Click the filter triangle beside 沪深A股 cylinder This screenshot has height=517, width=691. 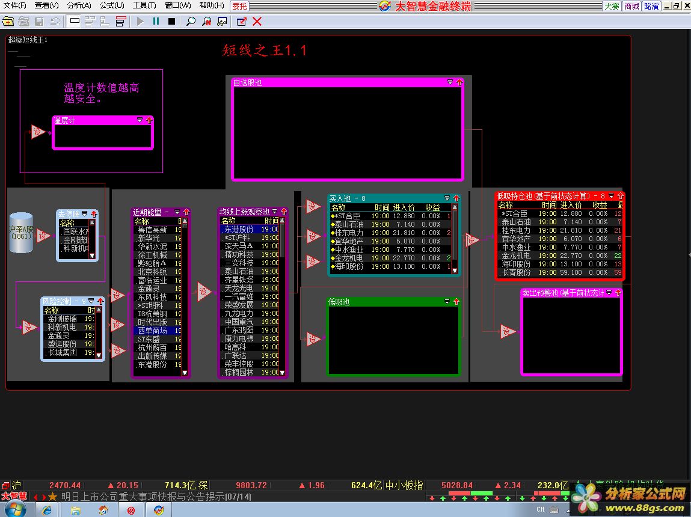click(43, 236)
